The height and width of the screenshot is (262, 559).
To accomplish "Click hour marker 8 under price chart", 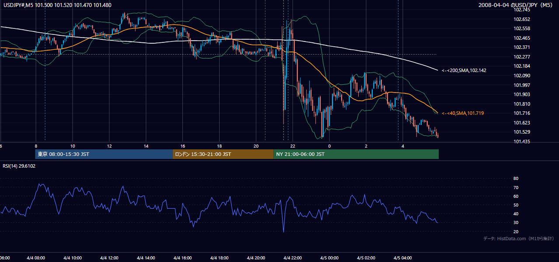I will coord(36,146).
